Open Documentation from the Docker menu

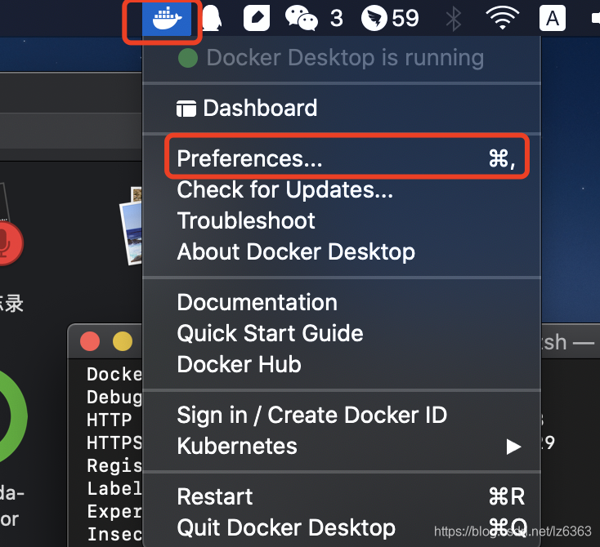coord(342,302)
